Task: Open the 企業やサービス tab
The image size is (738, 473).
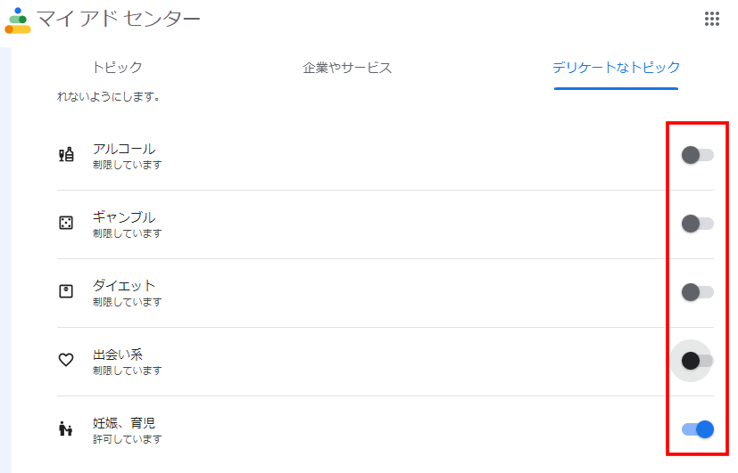Action: 347,68
